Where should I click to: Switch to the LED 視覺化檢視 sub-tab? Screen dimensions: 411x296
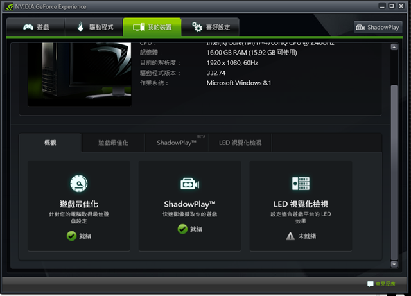[240, 143]
